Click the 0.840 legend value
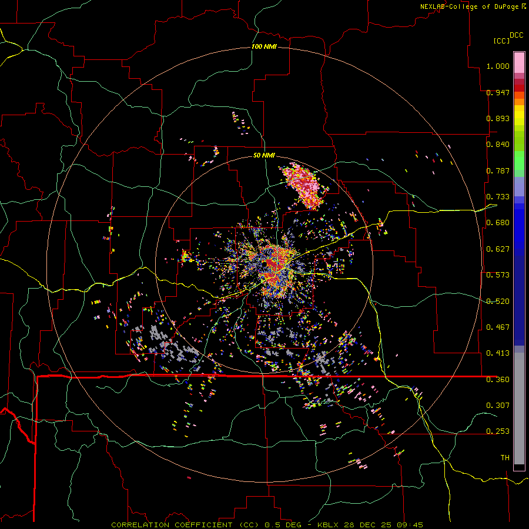529x529 pixels. click(498, 145)
